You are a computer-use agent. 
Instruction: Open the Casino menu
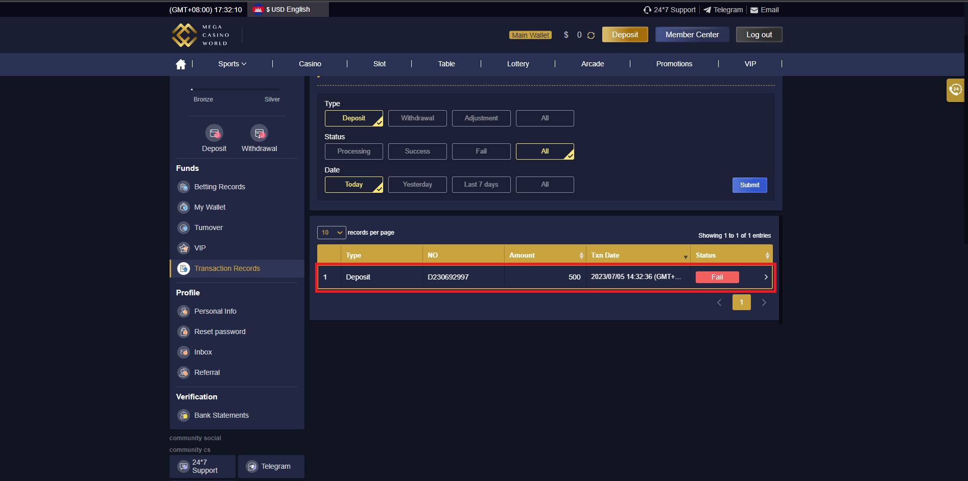click(x=310, y=64)
